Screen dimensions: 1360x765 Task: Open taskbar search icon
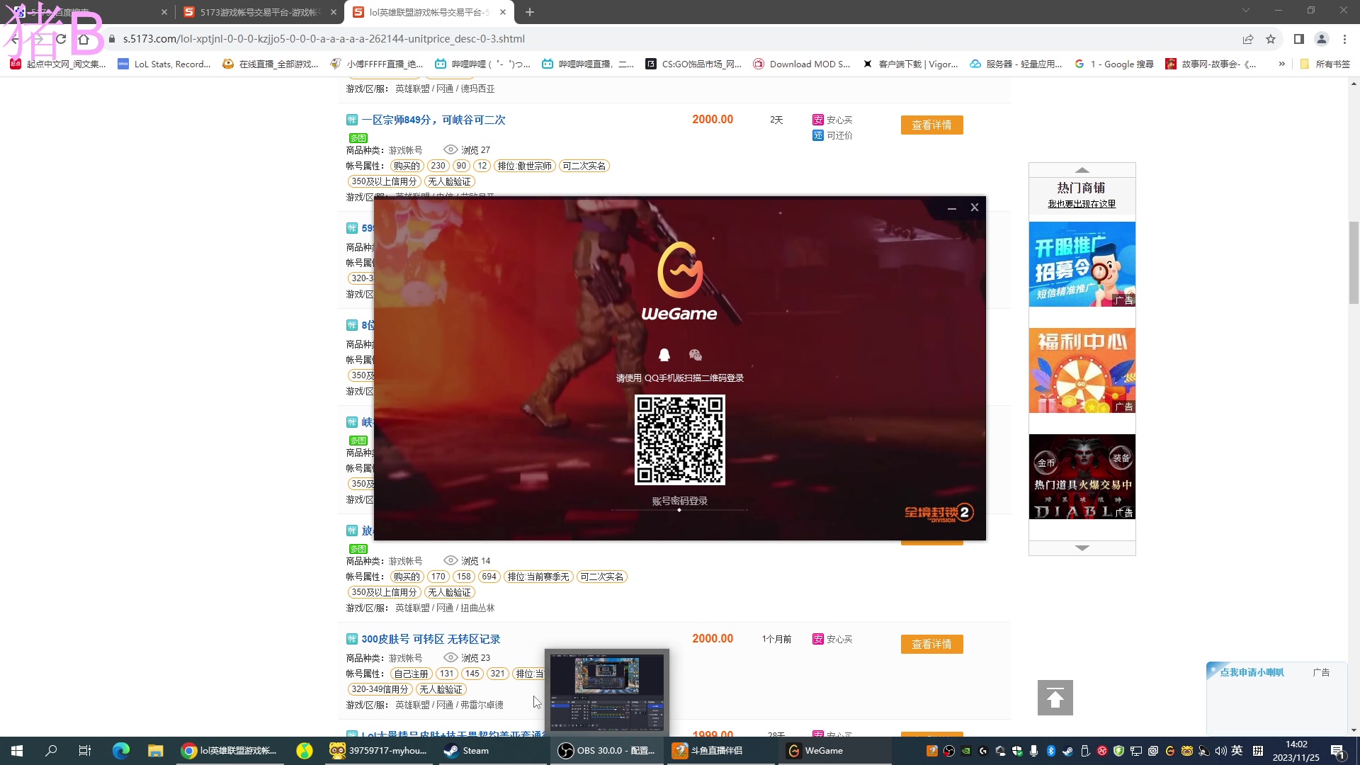pos(51,751)
